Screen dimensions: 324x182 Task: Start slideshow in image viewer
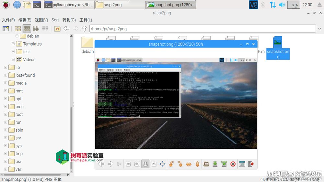pos(119,164)
